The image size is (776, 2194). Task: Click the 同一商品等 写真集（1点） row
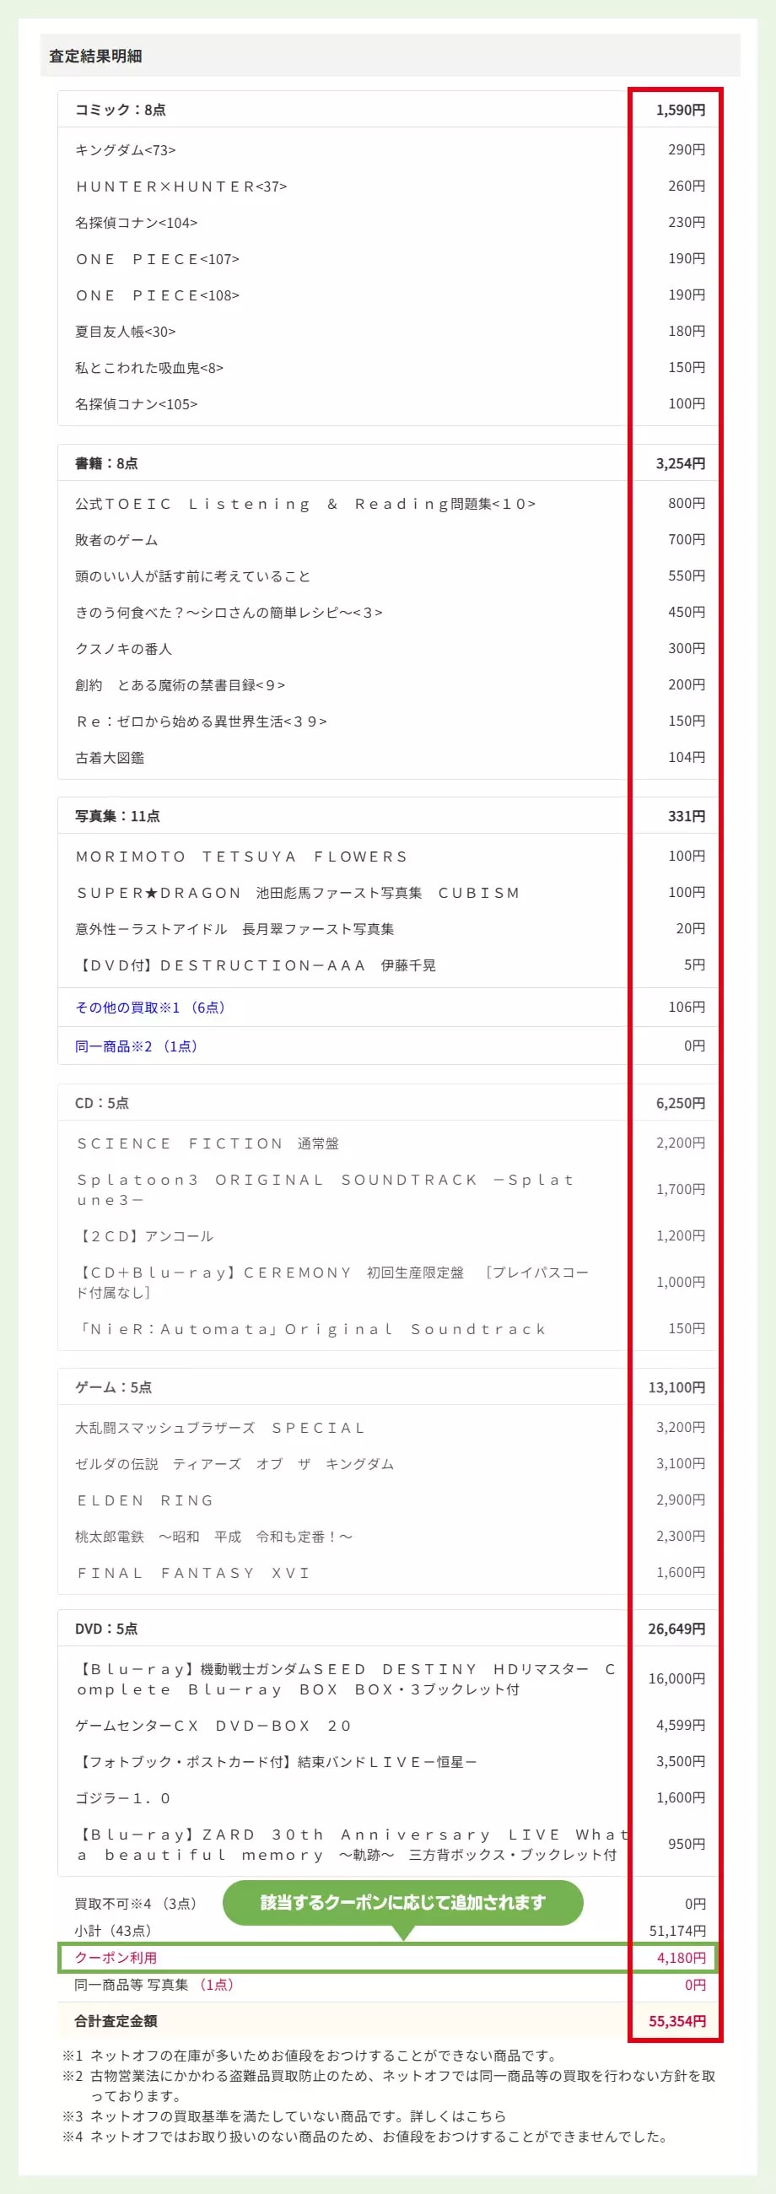(154, 1985)
